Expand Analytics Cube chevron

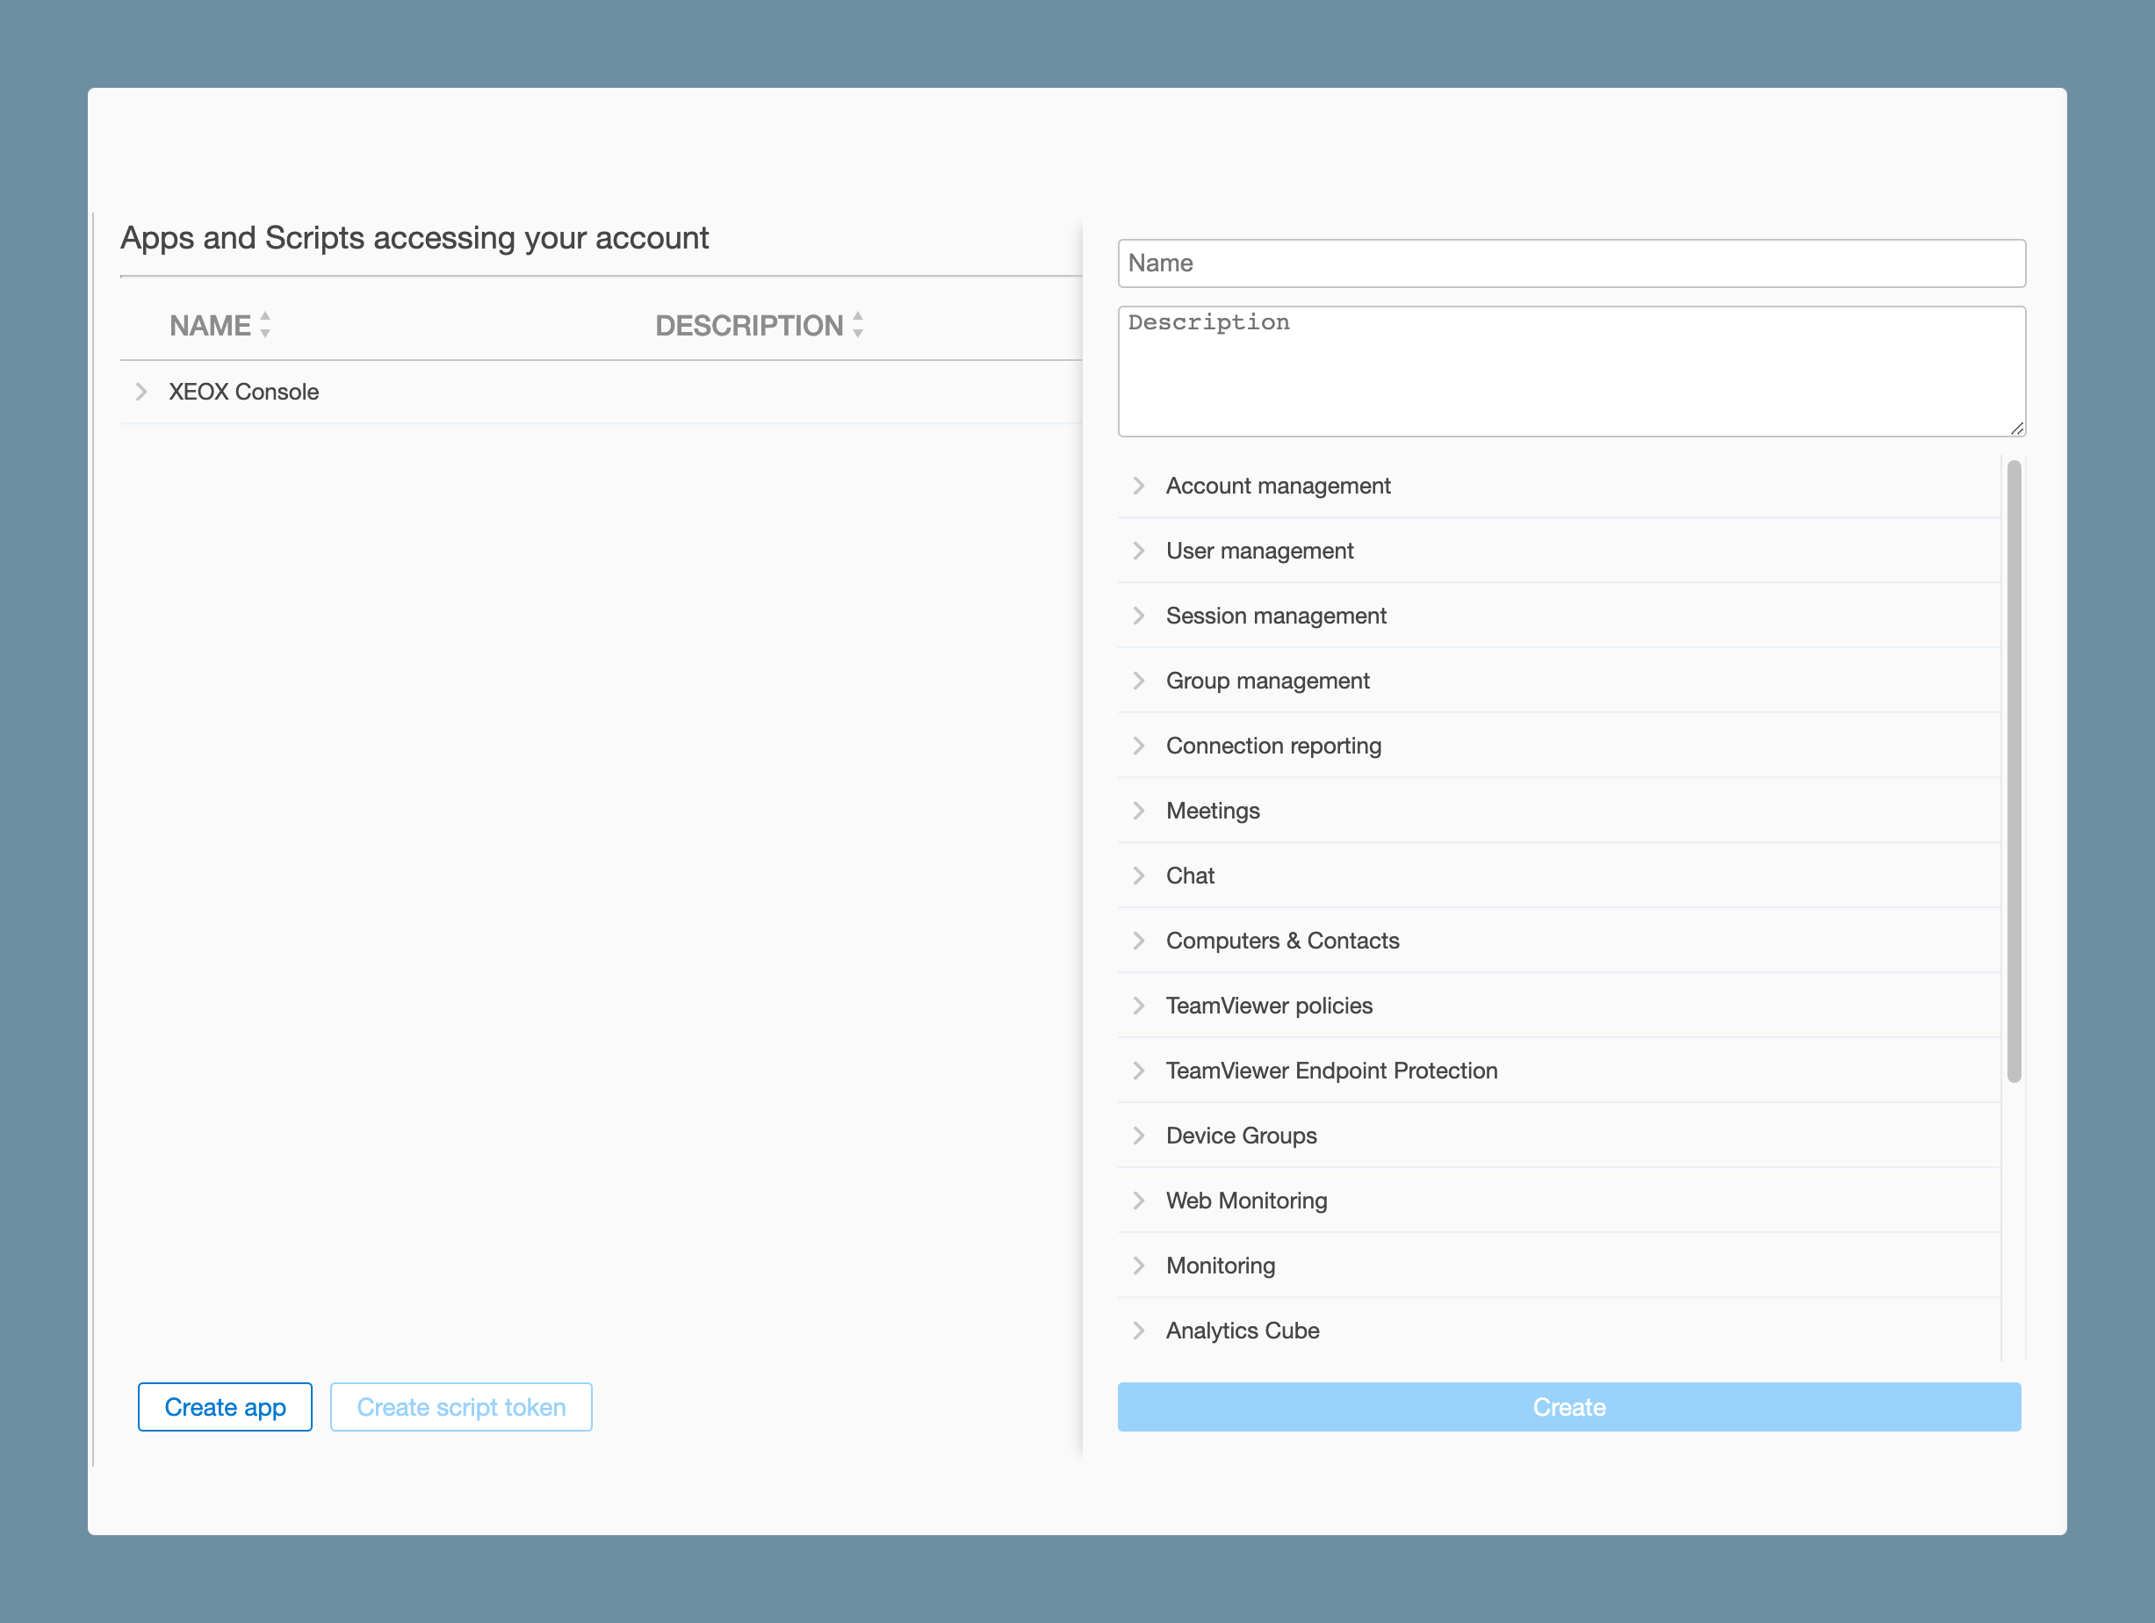point(1138,1330)
